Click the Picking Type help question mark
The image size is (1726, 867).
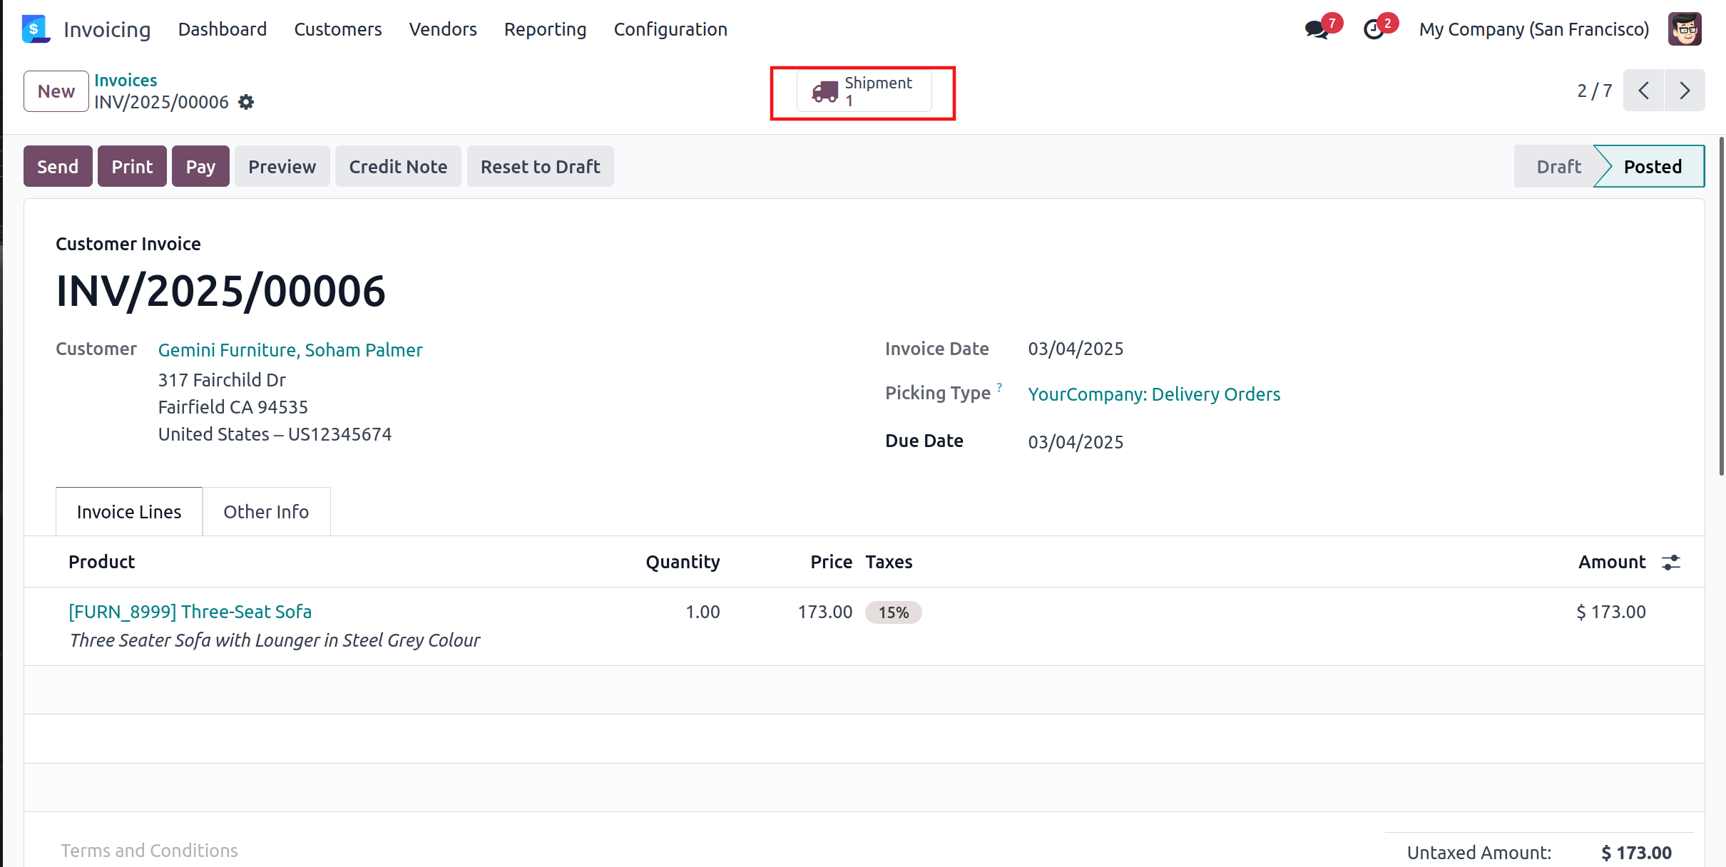coord(999,387)
